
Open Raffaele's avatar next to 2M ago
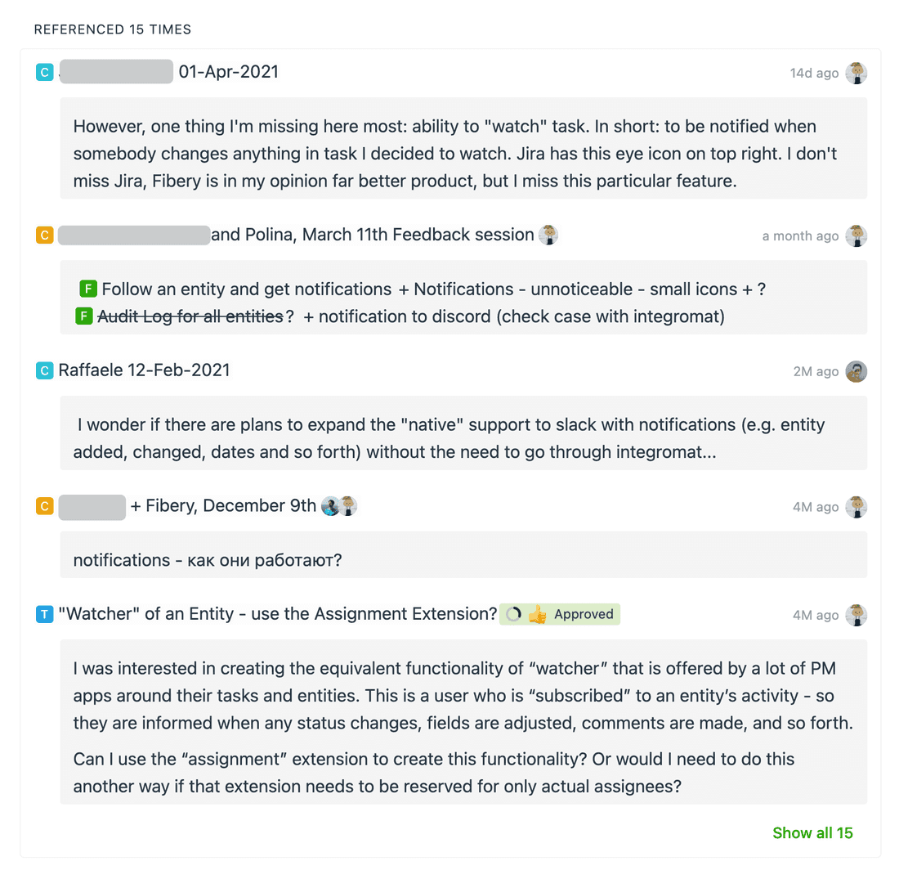click(856, 370)
